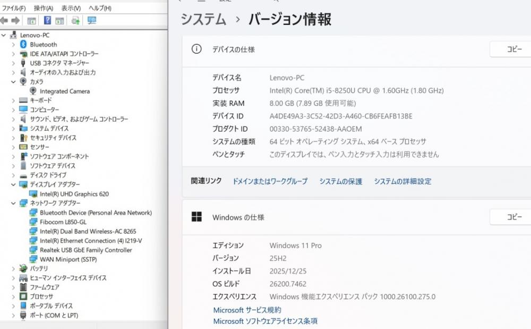This screenshot has height=329, width=531.
Task: Click the info icon beside デバイスの仕様
Action: (196, 49)
